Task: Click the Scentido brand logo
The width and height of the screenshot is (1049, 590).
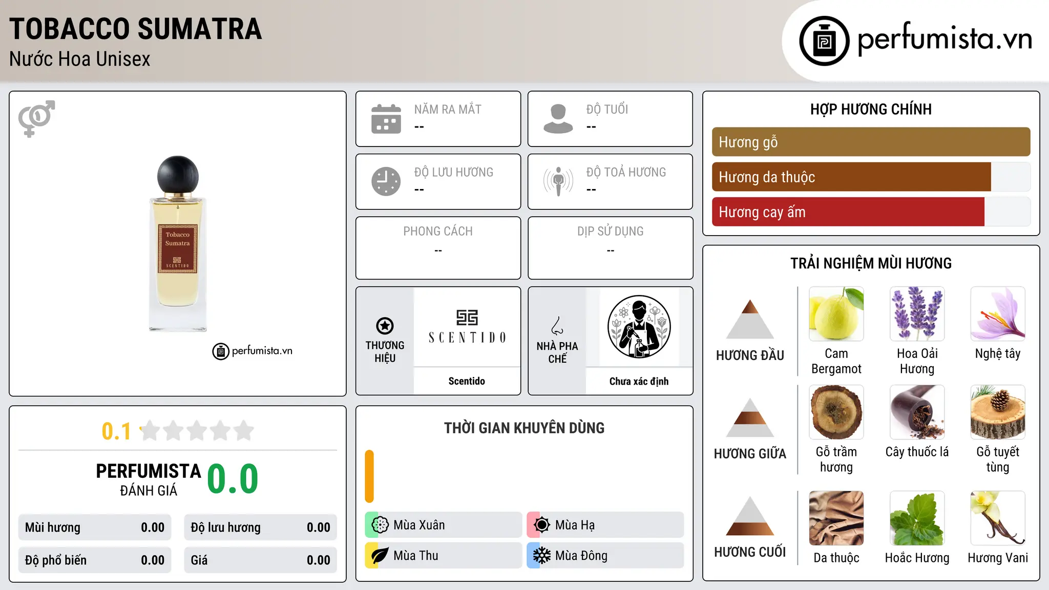Action: (467, 326)
